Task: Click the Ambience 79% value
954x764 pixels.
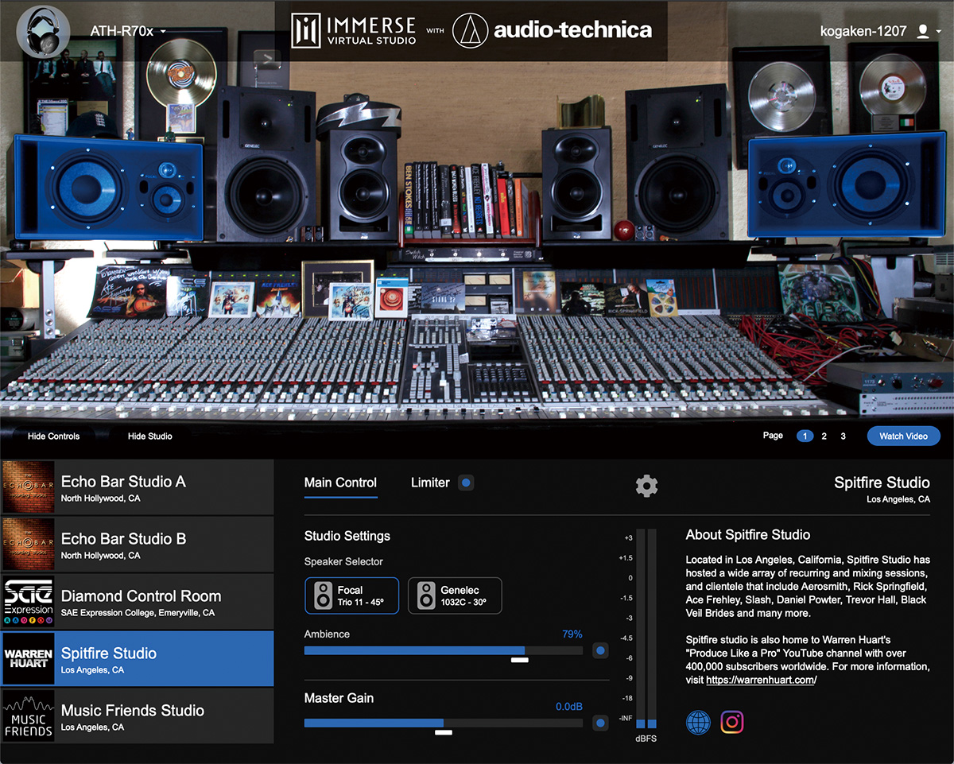Action: coord(572,634)
